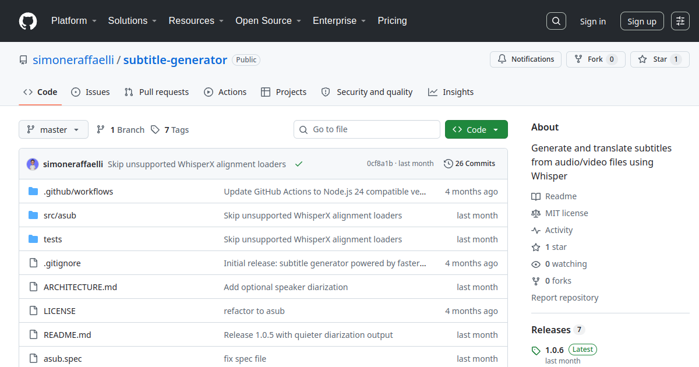The image size is (699, 367).
Task: Click the Sign in link
Action: (x=592, y=22)
